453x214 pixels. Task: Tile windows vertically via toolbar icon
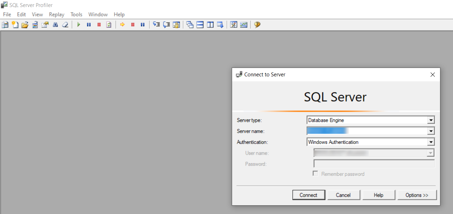(x=210, y=25)
